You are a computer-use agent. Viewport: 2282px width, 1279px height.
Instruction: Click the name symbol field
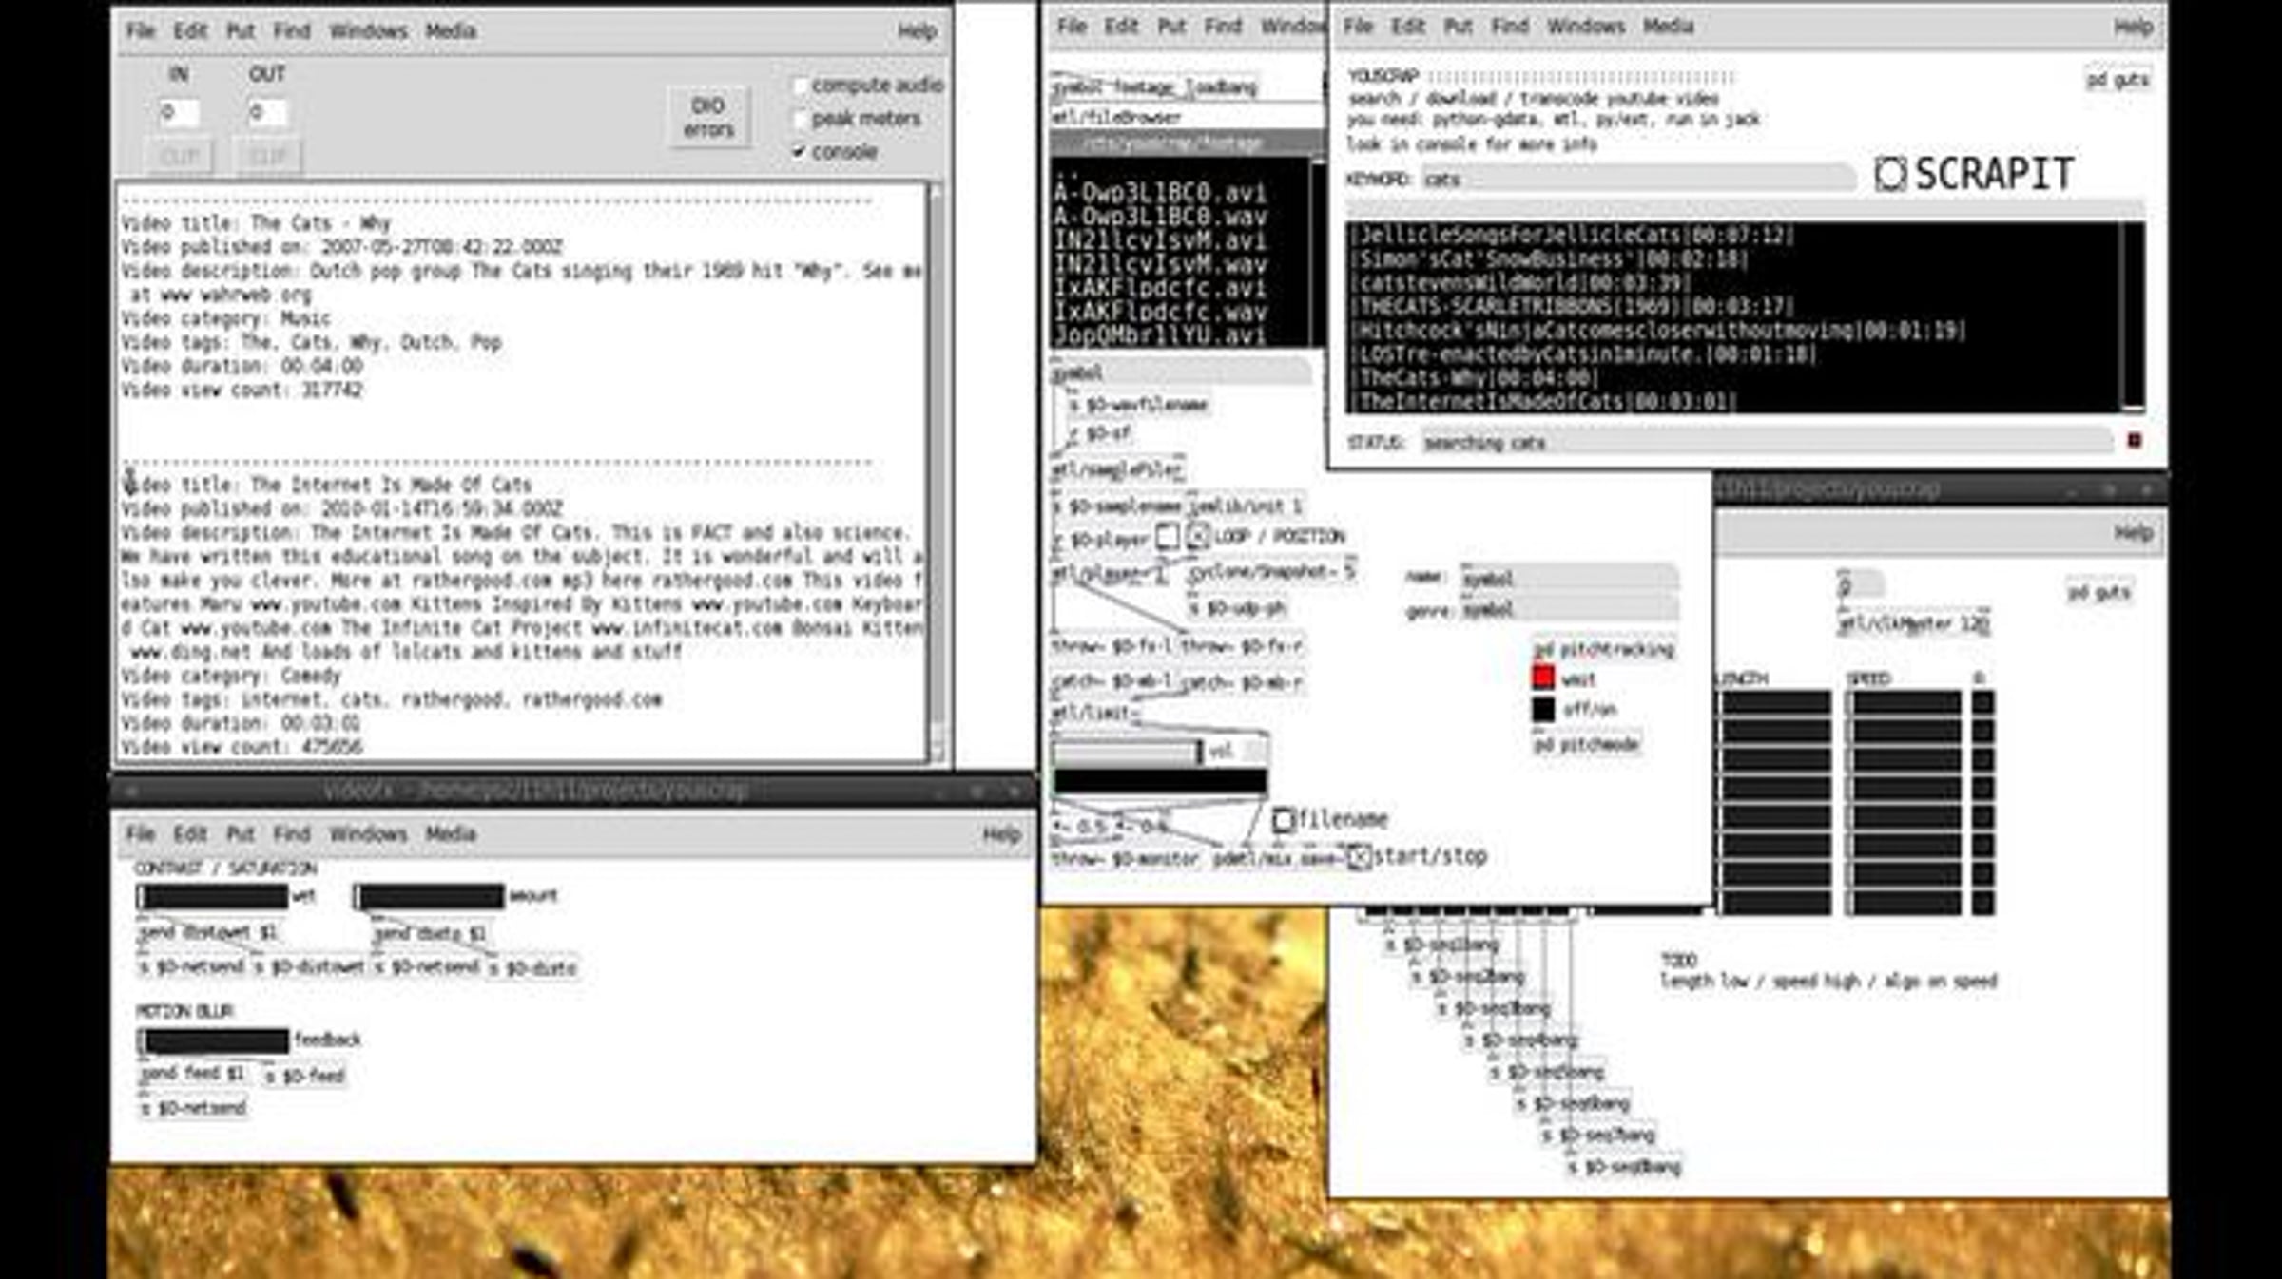(x=1569, y=578)
